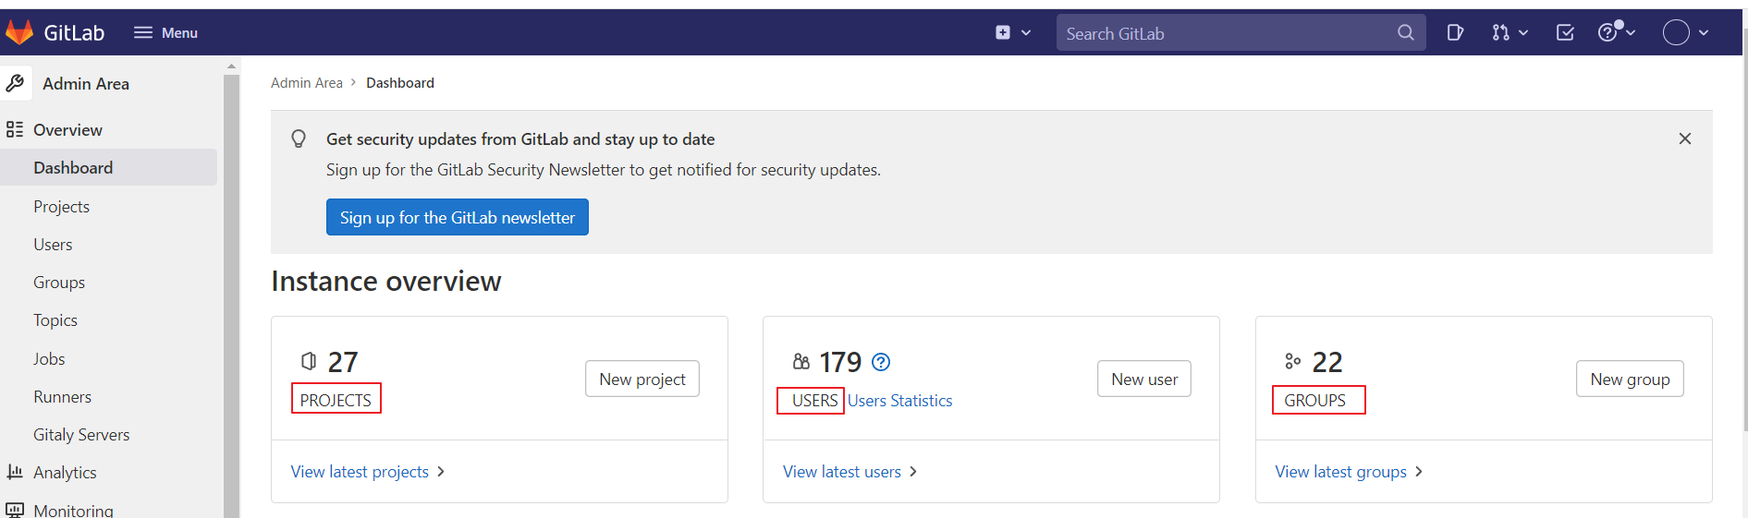
Task: Open the main Menu hamburger
Action: [165, 33]
